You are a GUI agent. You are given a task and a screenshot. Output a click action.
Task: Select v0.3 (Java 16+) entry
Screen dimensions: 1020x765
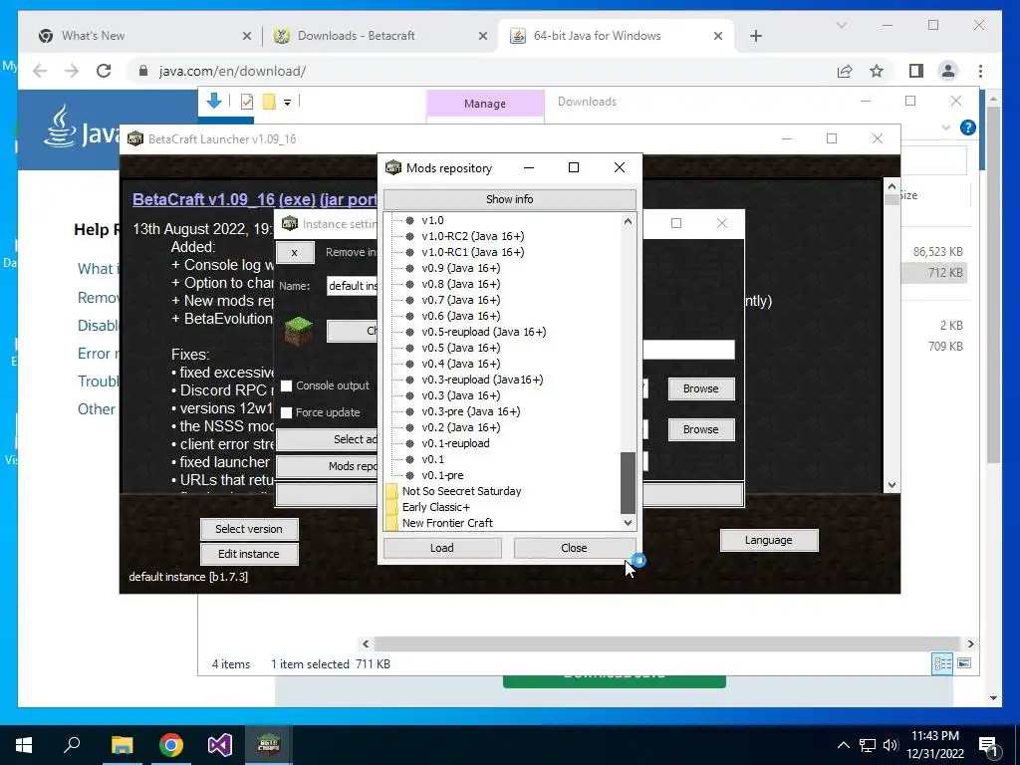461,395
